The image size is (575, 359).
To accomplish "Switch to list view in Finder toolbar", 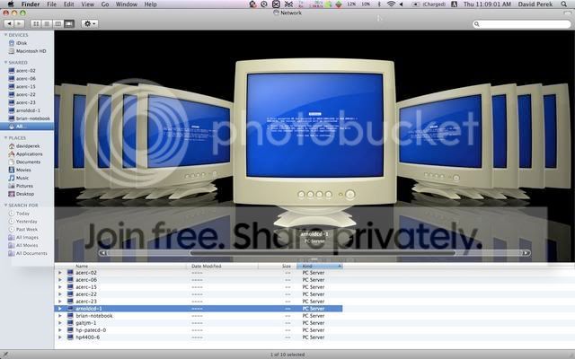I will (x=47, y=24).
